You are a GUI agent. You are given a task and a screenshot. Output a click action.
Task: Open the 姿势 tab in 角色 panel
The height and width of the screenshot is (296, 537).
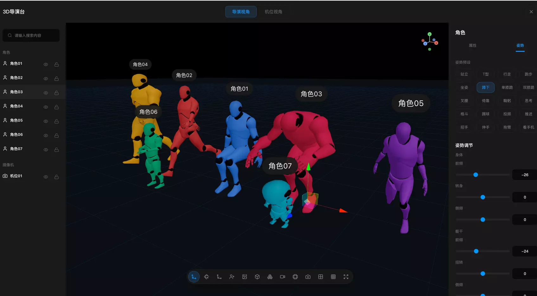pyautogui.click(x=520, y=45)
